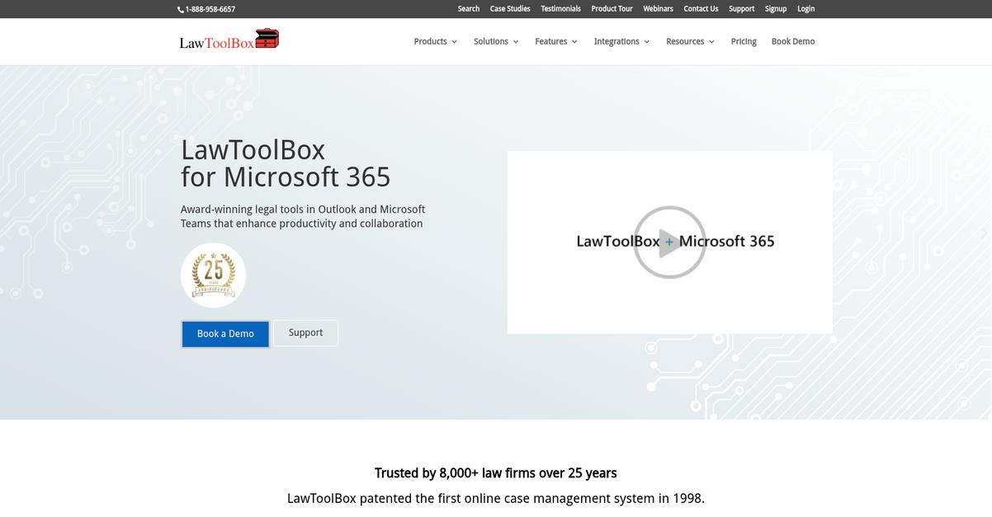Go to the Signup page
Viewport: 992px width, 517px height.
[x=776, y=9]
